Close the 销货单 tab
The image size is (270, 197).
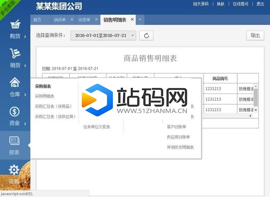click(x=72, y=20)
